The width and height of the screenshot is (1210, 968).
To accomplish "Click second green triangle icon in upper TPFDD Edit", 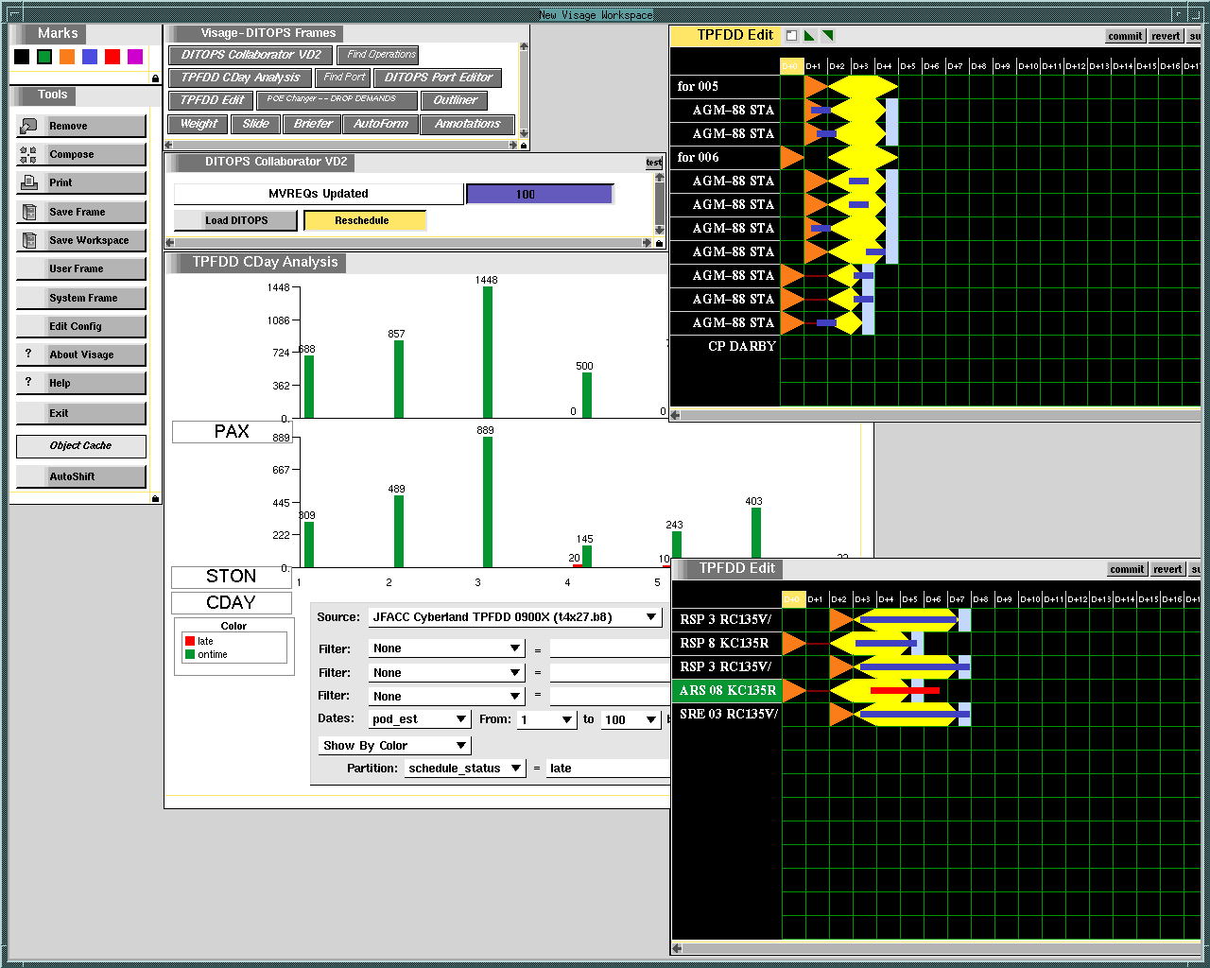I will pos(827,36).
